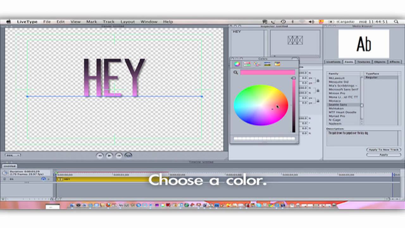The width and height of the screenshot is (405, 228).
Task: Click the Apply button
Action: pos(383,155)
